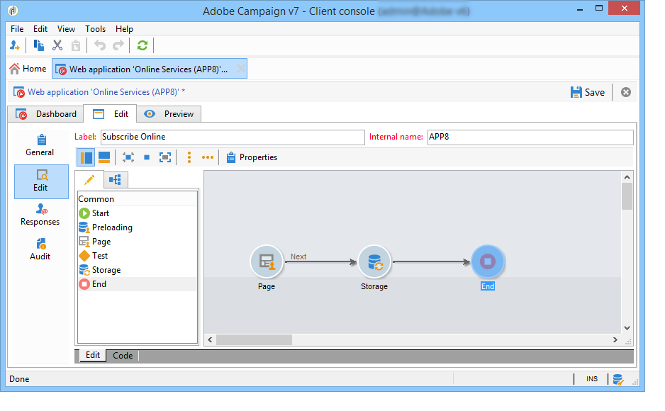
Task: Click the diagram scroll down arrow
Action: tap(627, 328)
